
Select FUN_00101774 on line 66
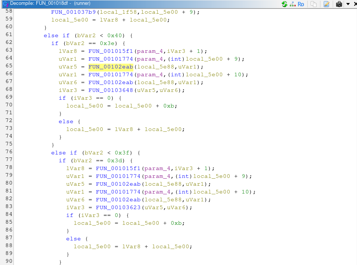point(111,75)
